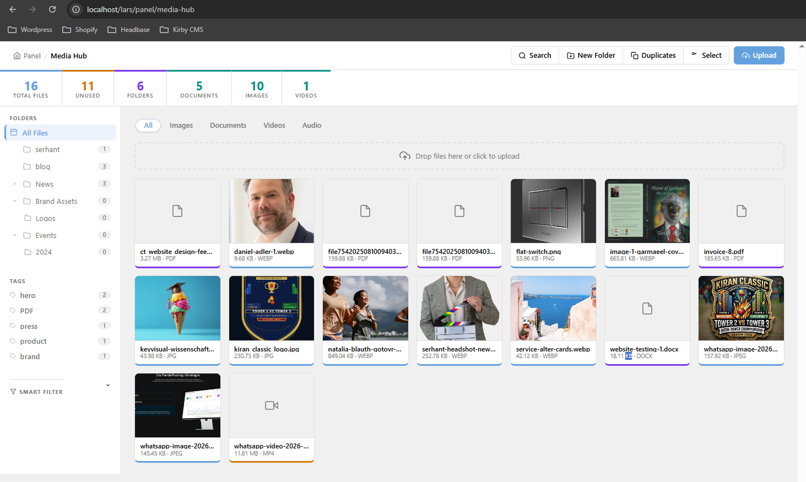The height and width of the screenshot is (482, 806).
Task: Open the whatsapp-video-2026 video file icon
Action: tap(272, 405)
